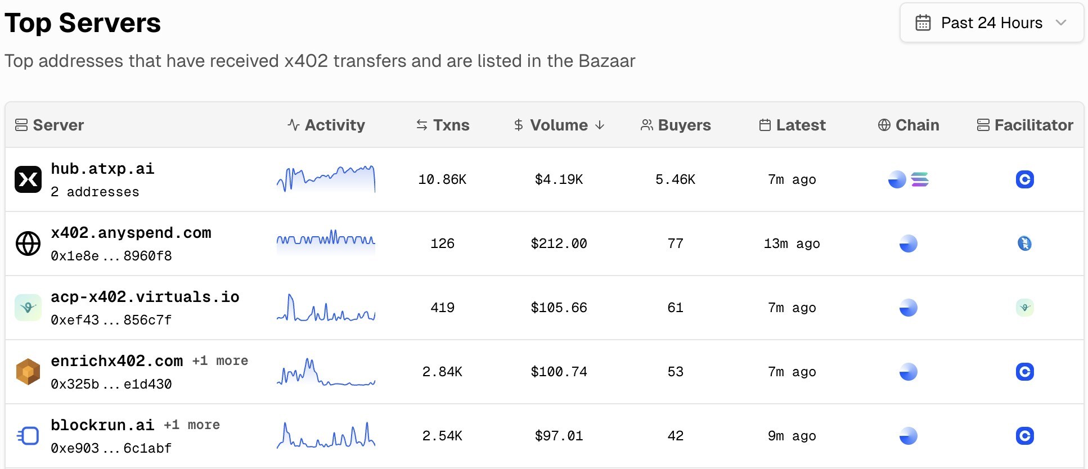Click the Base chain icon for blockrun.ai
The height and width of the screenshot is (469, 1088).
tap(908, 436)
